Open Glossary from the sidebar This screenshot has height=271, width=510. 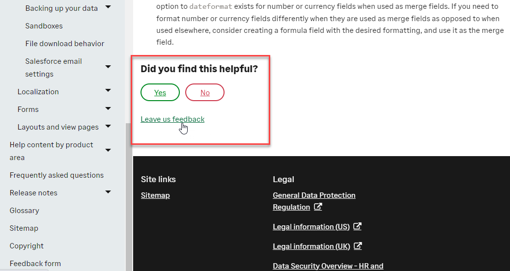pos(25,211)
